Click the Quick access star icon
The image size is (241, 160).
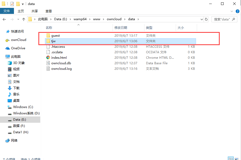coord(8,31)
